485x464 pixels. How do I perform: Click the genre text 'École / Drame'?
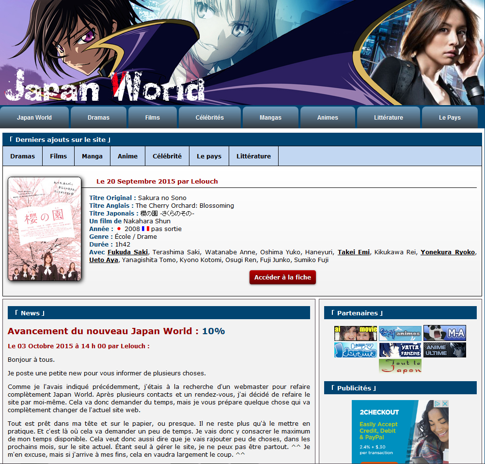[x=136, y=236]
